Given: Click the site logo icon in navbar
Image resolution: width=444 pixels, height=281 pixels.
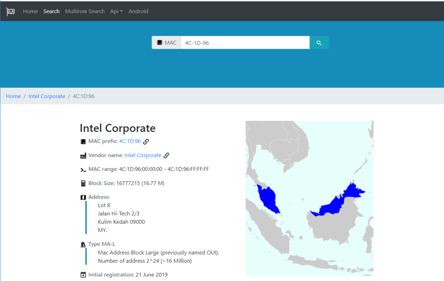Looking at the screenshot, I should tap(10, 12).
